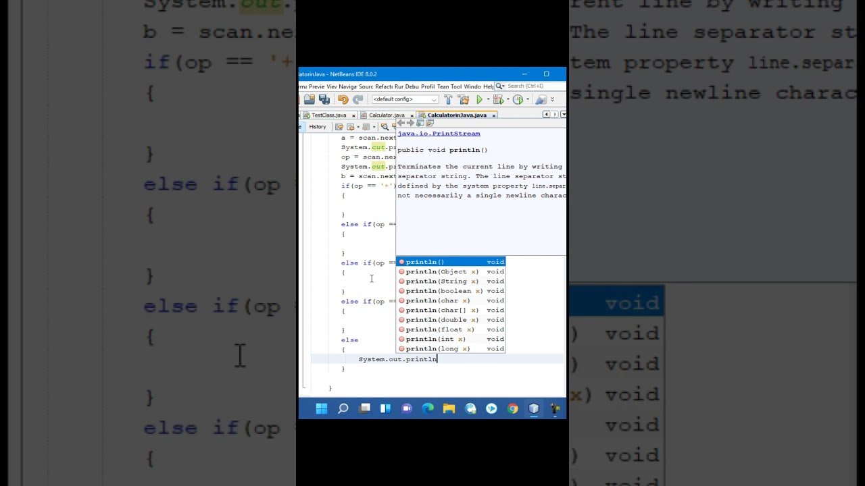Select println(char[] x) completion item
Screen dimensions: 865x486
pyautogui.click(x=451, y=310)
